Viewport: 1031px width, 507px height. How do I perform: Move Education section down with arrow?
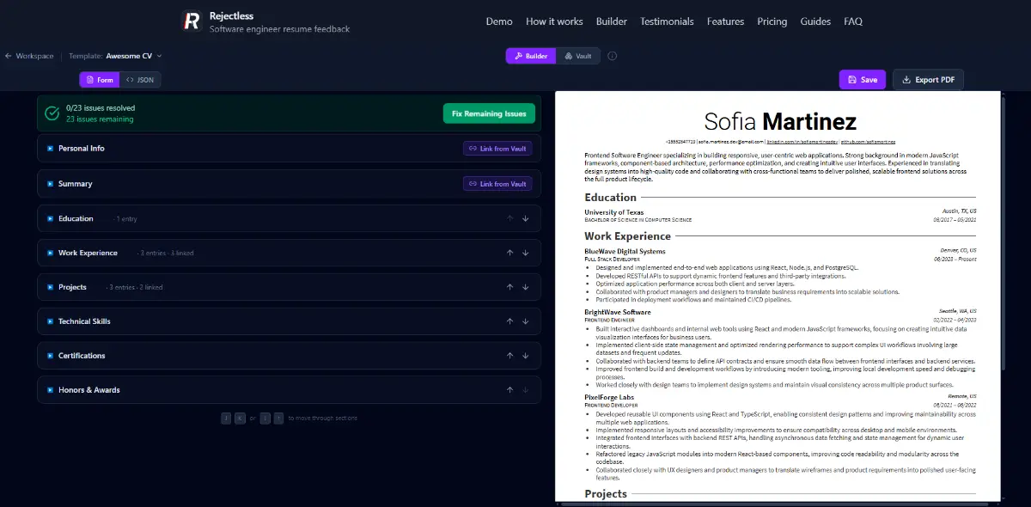(525, 218)
